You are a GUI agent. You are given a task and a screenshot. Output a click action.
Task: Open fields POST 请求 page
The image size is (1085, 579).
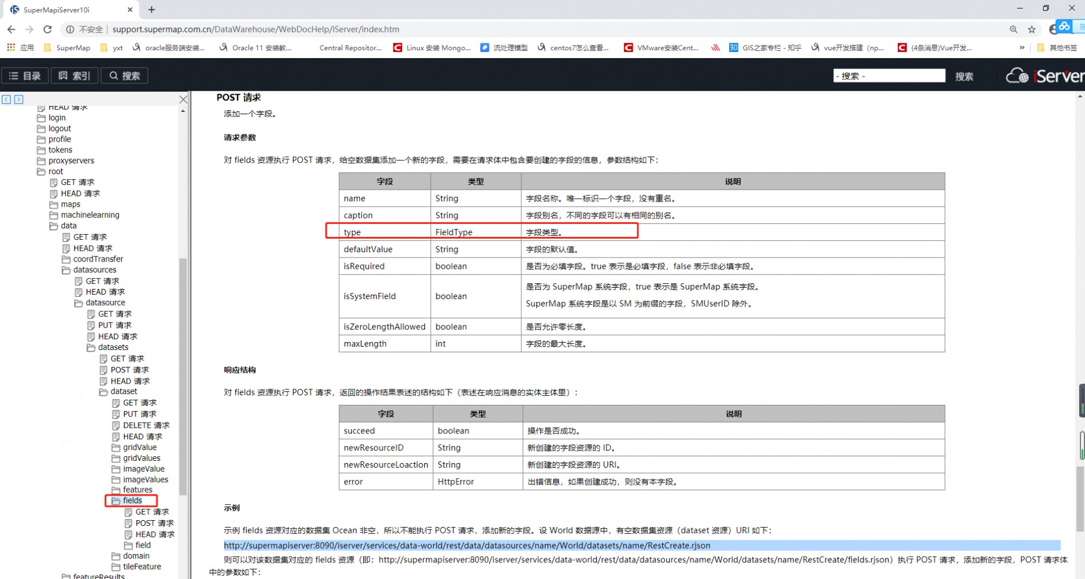[149, 523]
